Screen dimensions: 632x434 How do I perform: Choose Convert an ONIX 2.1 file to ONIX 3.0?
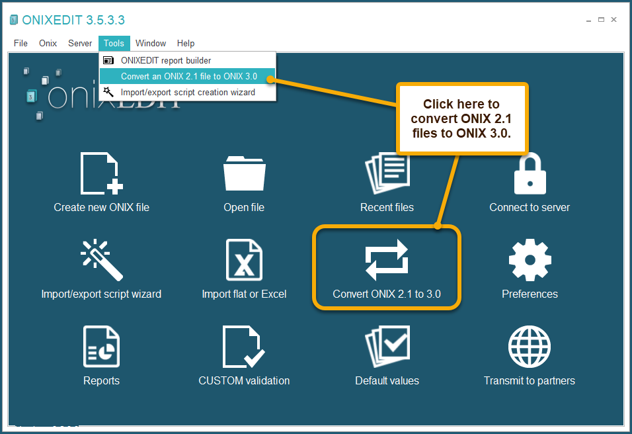pyautogui.click(x=188, y=76)
